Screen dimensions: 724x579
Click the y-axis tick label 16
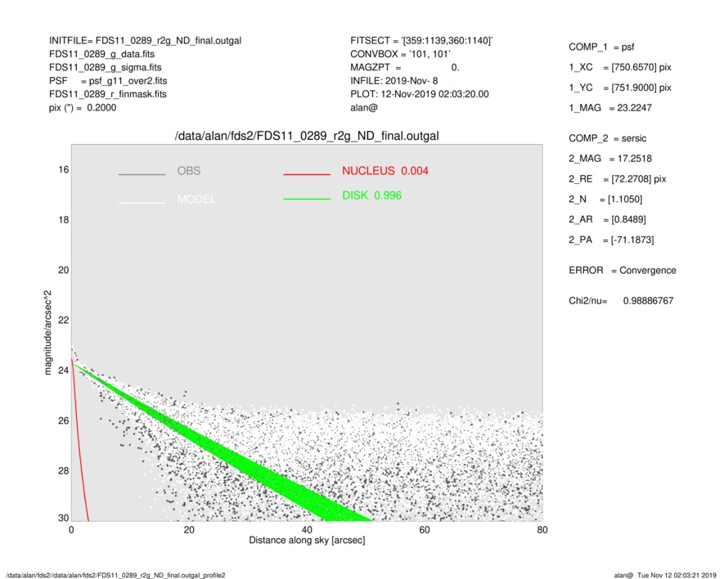point(64,170)
